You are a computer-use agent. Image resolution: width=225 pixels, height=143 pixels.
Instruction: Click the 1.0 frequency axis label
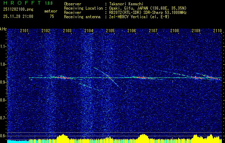[x=3, y=64]
